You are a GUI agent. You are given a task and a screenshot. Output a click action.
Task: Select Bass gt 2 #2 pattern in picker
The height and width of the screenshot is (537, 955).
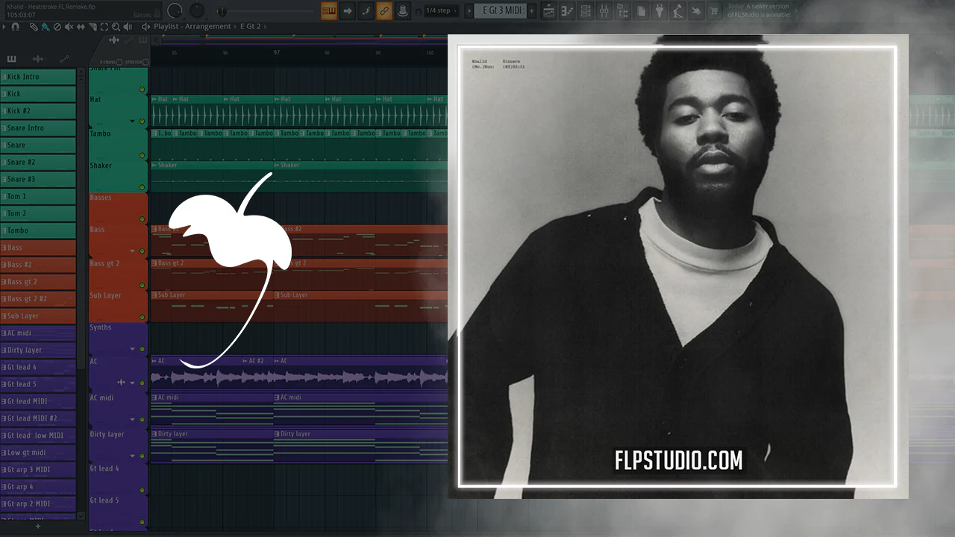[38, 299]
